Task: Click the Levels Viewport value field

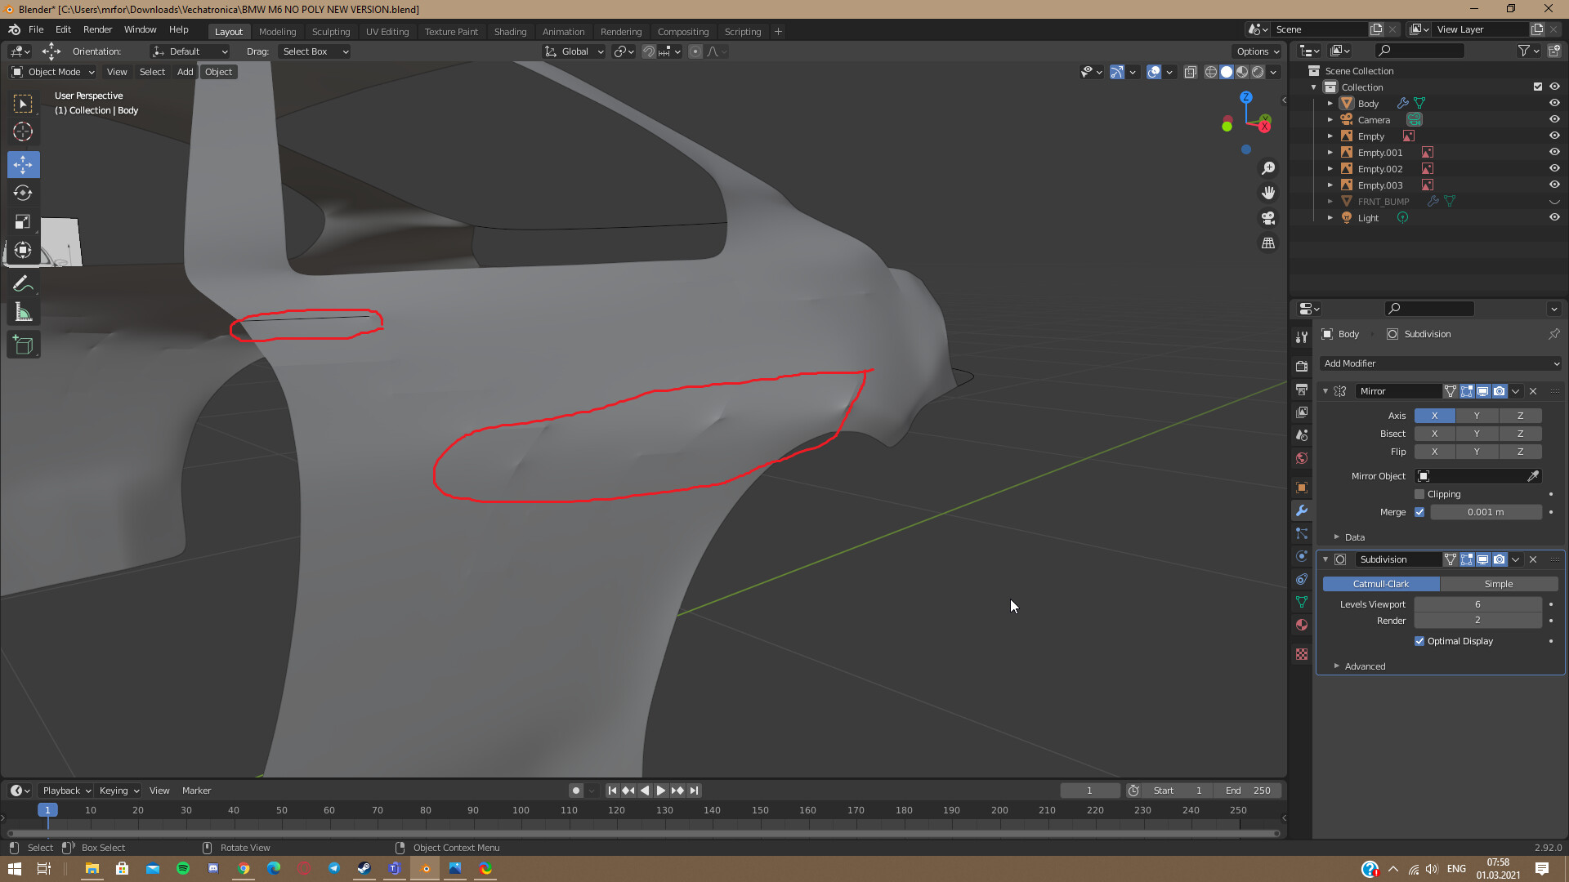Action: [x=1477, y=604]
